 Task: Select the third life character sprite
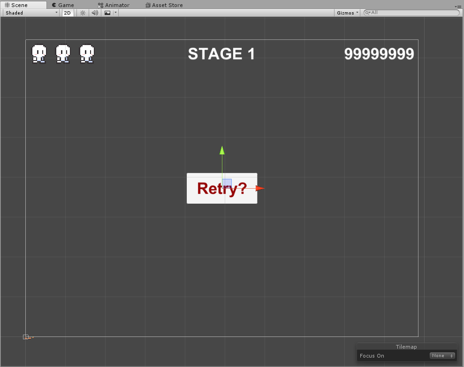87,54
